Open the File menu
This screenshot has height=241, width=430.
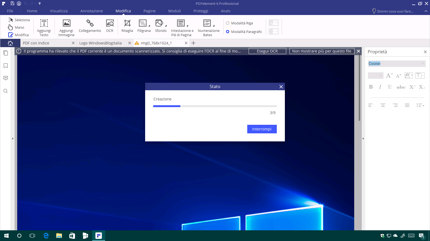(x=10, y=11)
